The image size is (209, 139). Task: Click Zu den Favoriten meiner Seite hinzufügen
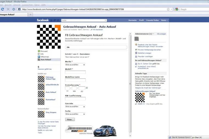pyautogui.click(x=48, y=123)
